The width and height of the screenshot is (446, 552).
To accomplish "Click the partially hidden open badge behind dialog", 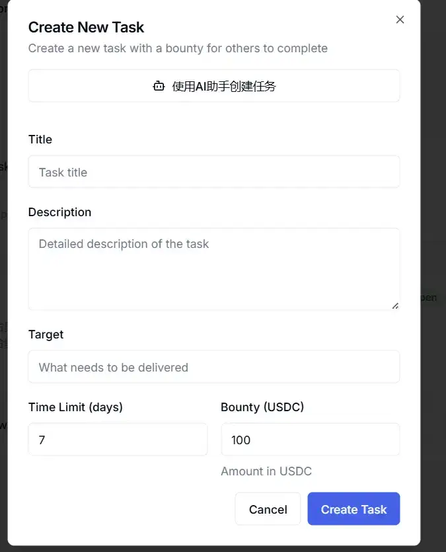I will coord(428,297).
